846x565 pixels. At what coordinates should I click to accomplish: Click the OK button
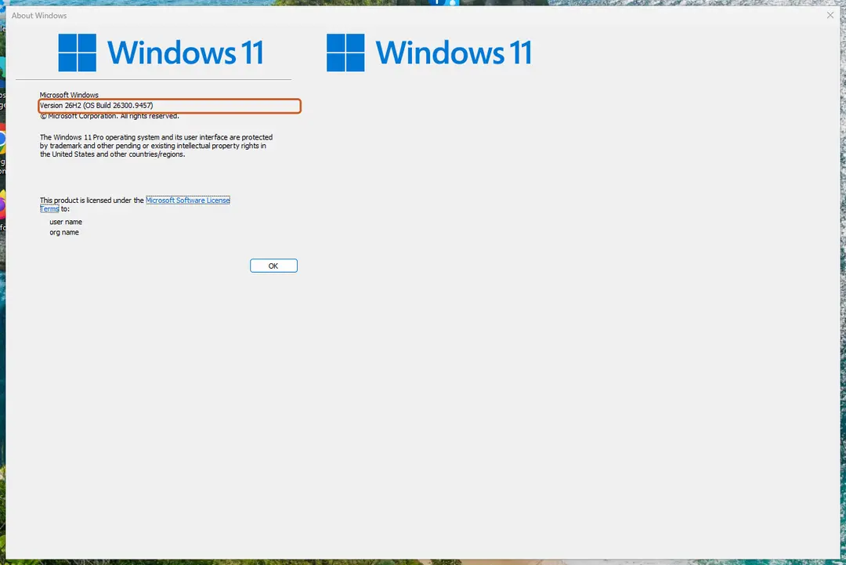pyautogui.click(x=273, y=266)
